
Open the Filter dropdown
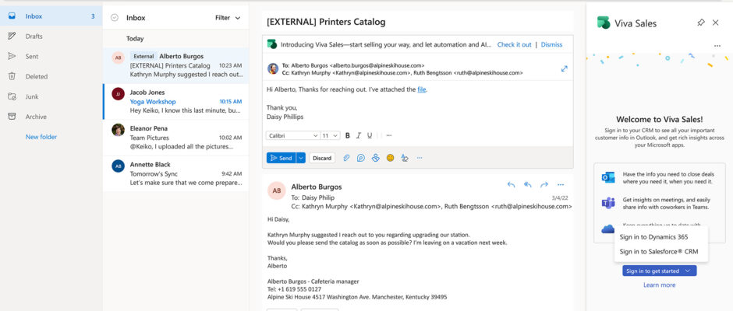click(x=228, y=18)
